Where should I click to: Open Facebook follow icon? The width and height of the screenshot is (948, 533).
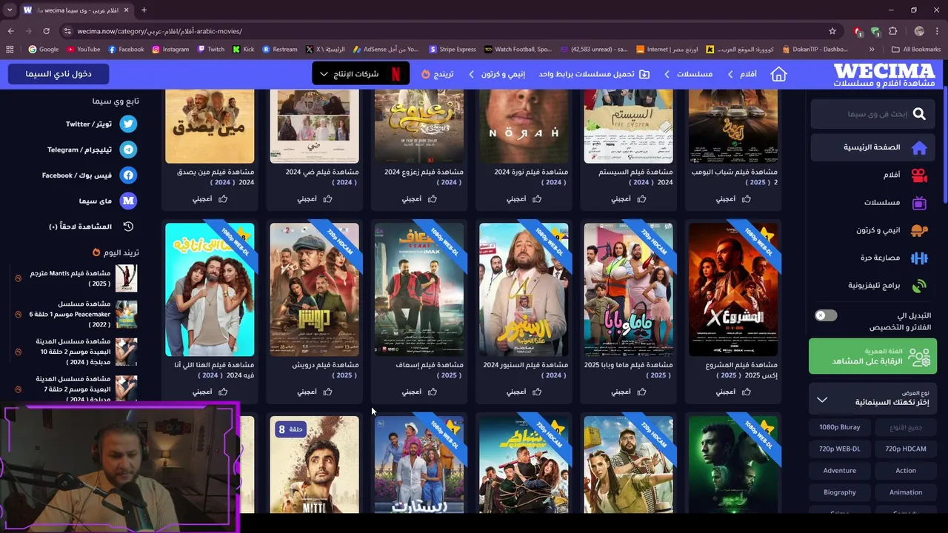(x=128, y=175)
